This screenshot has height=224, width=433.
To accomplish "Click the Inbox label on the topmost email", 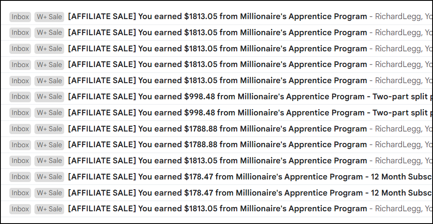I will 20,17.
